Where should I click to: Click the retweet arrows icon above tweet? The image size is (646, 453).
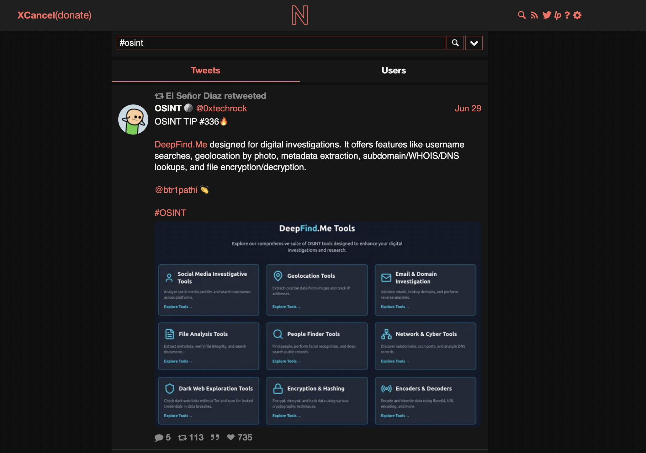[159, 96]
